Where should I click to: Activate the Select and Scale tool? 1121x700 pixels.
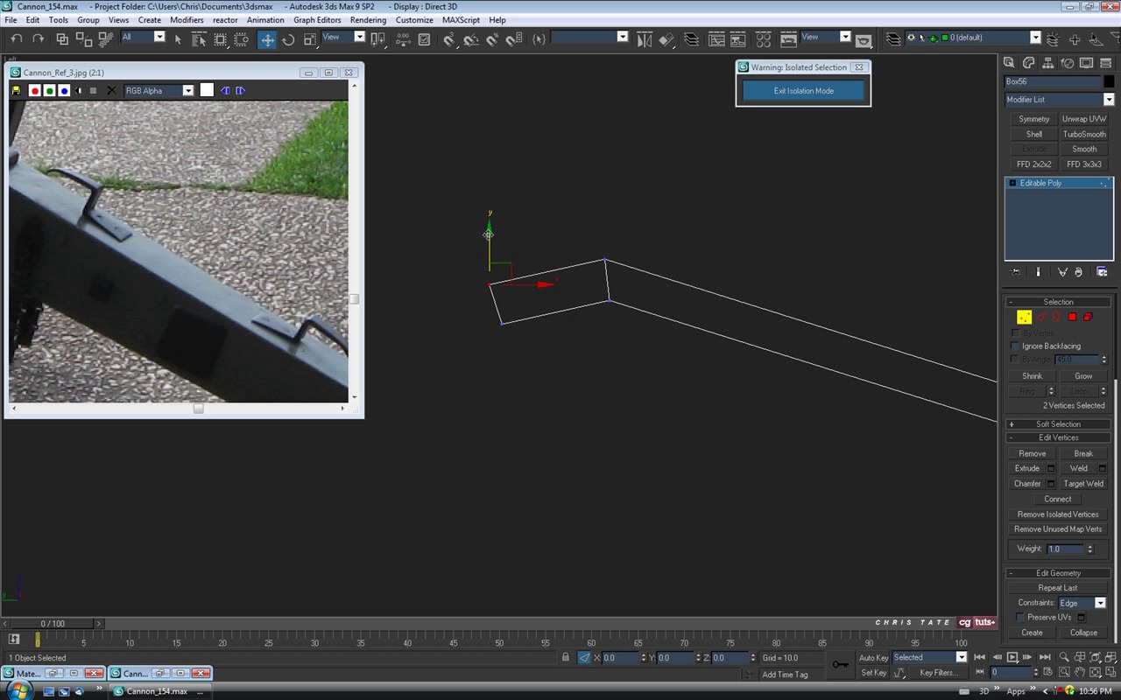[309, 38]
